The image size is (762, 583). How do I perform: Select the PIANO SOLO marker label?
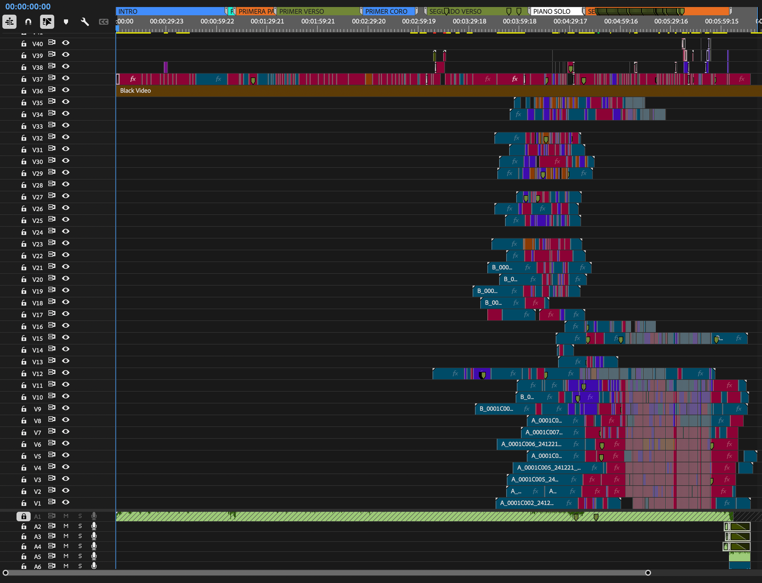point(555,11)
